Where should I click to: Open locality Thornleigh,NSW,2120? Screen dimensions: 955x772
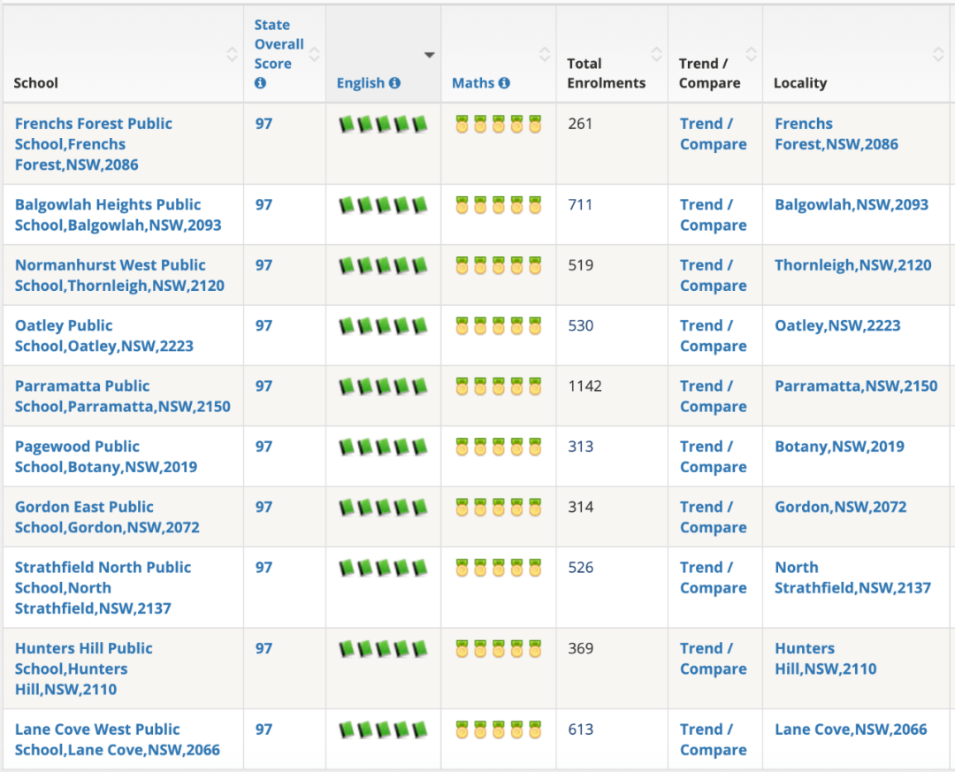point(852,265)
